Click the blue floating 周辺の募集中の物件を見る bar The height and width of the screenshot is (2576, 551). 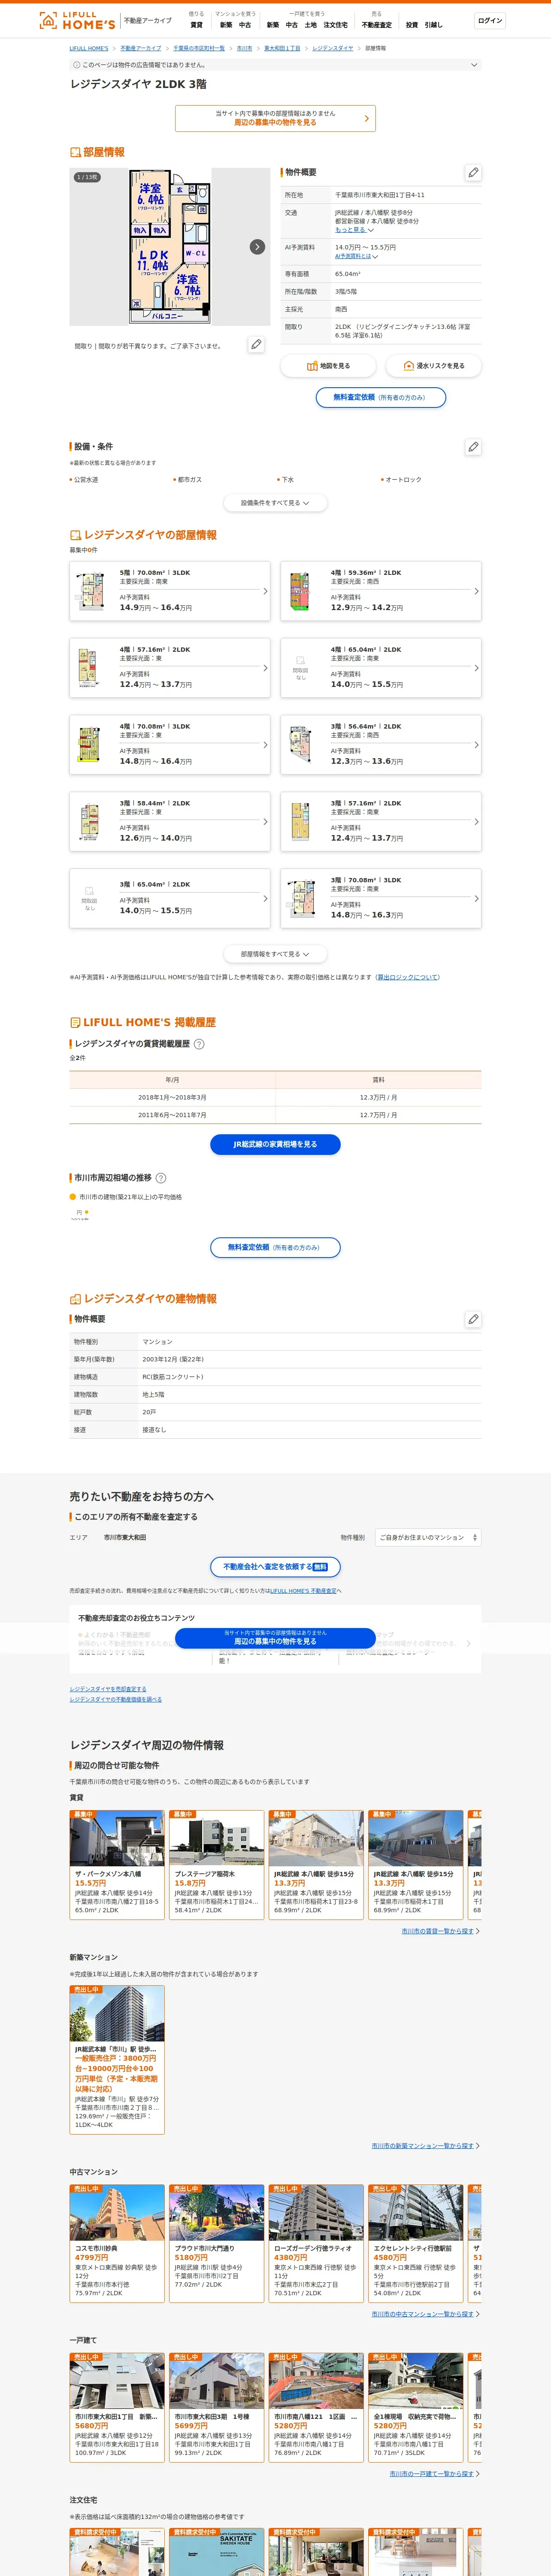[275, 1637]
